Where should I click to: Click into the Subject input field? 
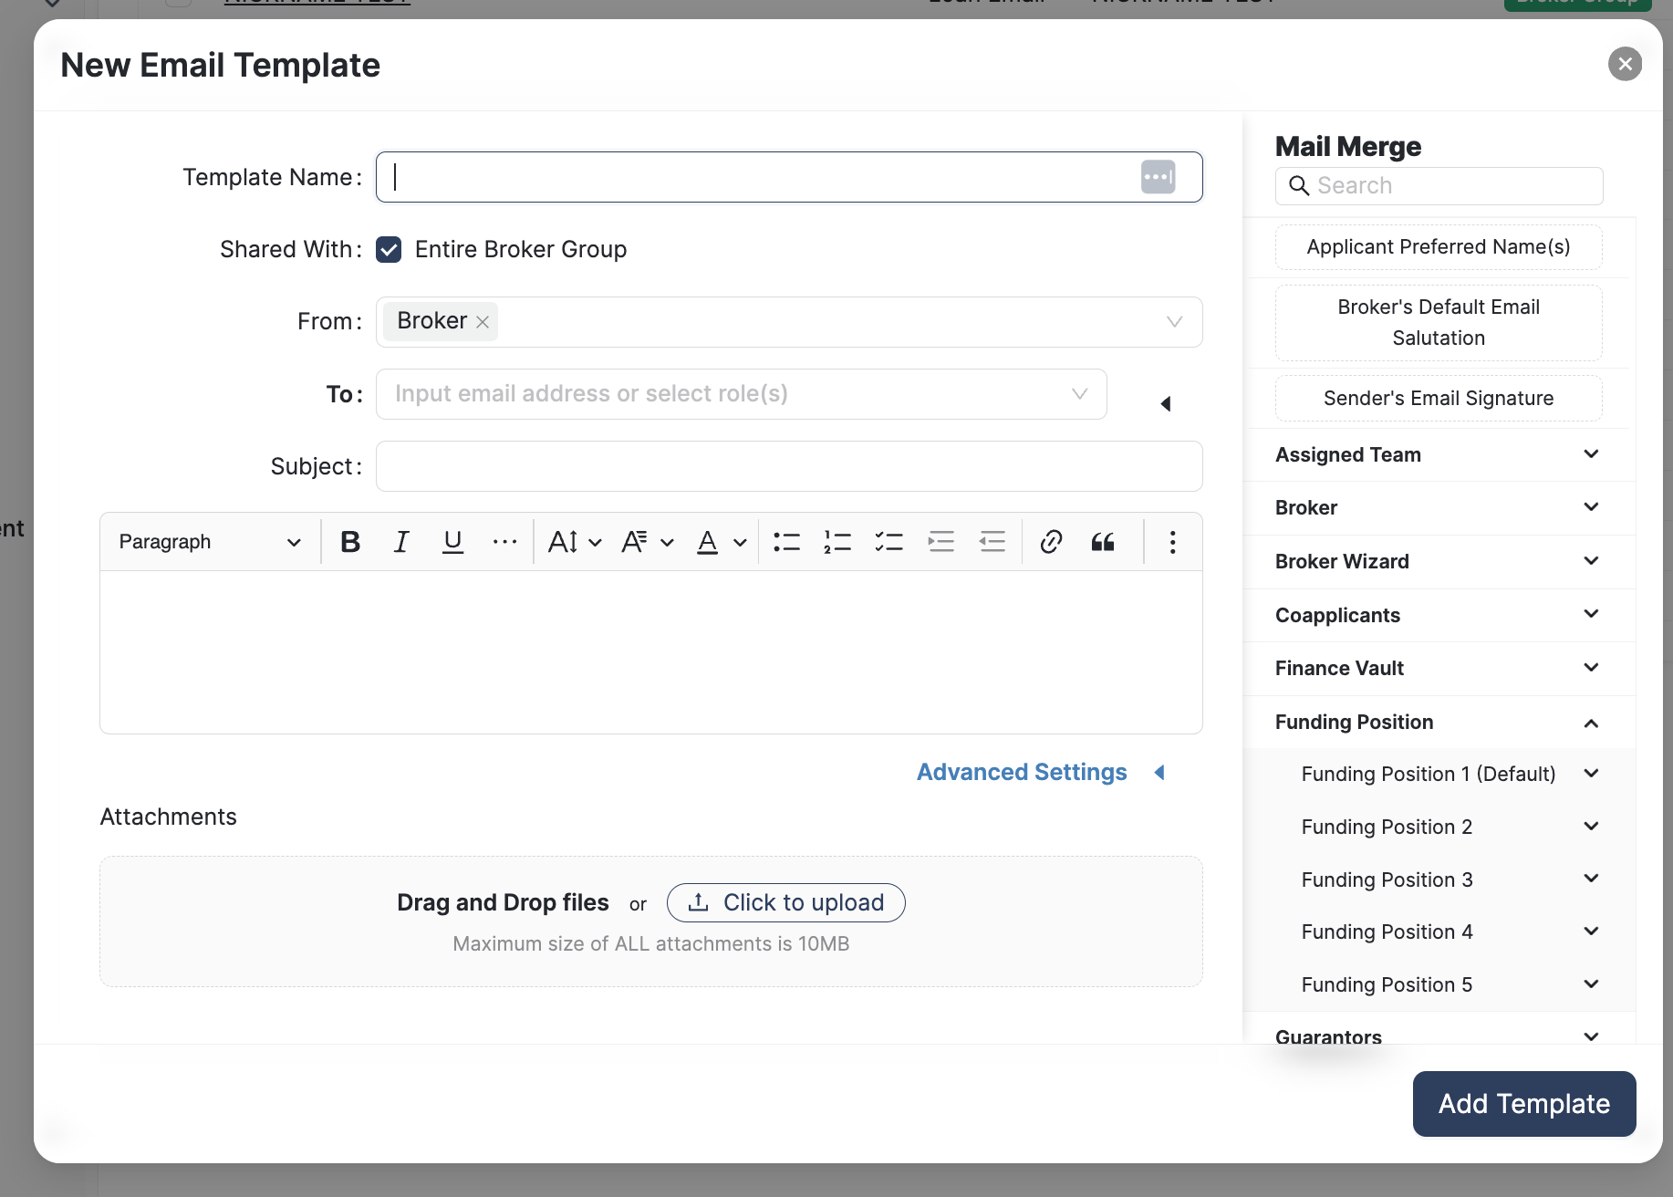789,466
